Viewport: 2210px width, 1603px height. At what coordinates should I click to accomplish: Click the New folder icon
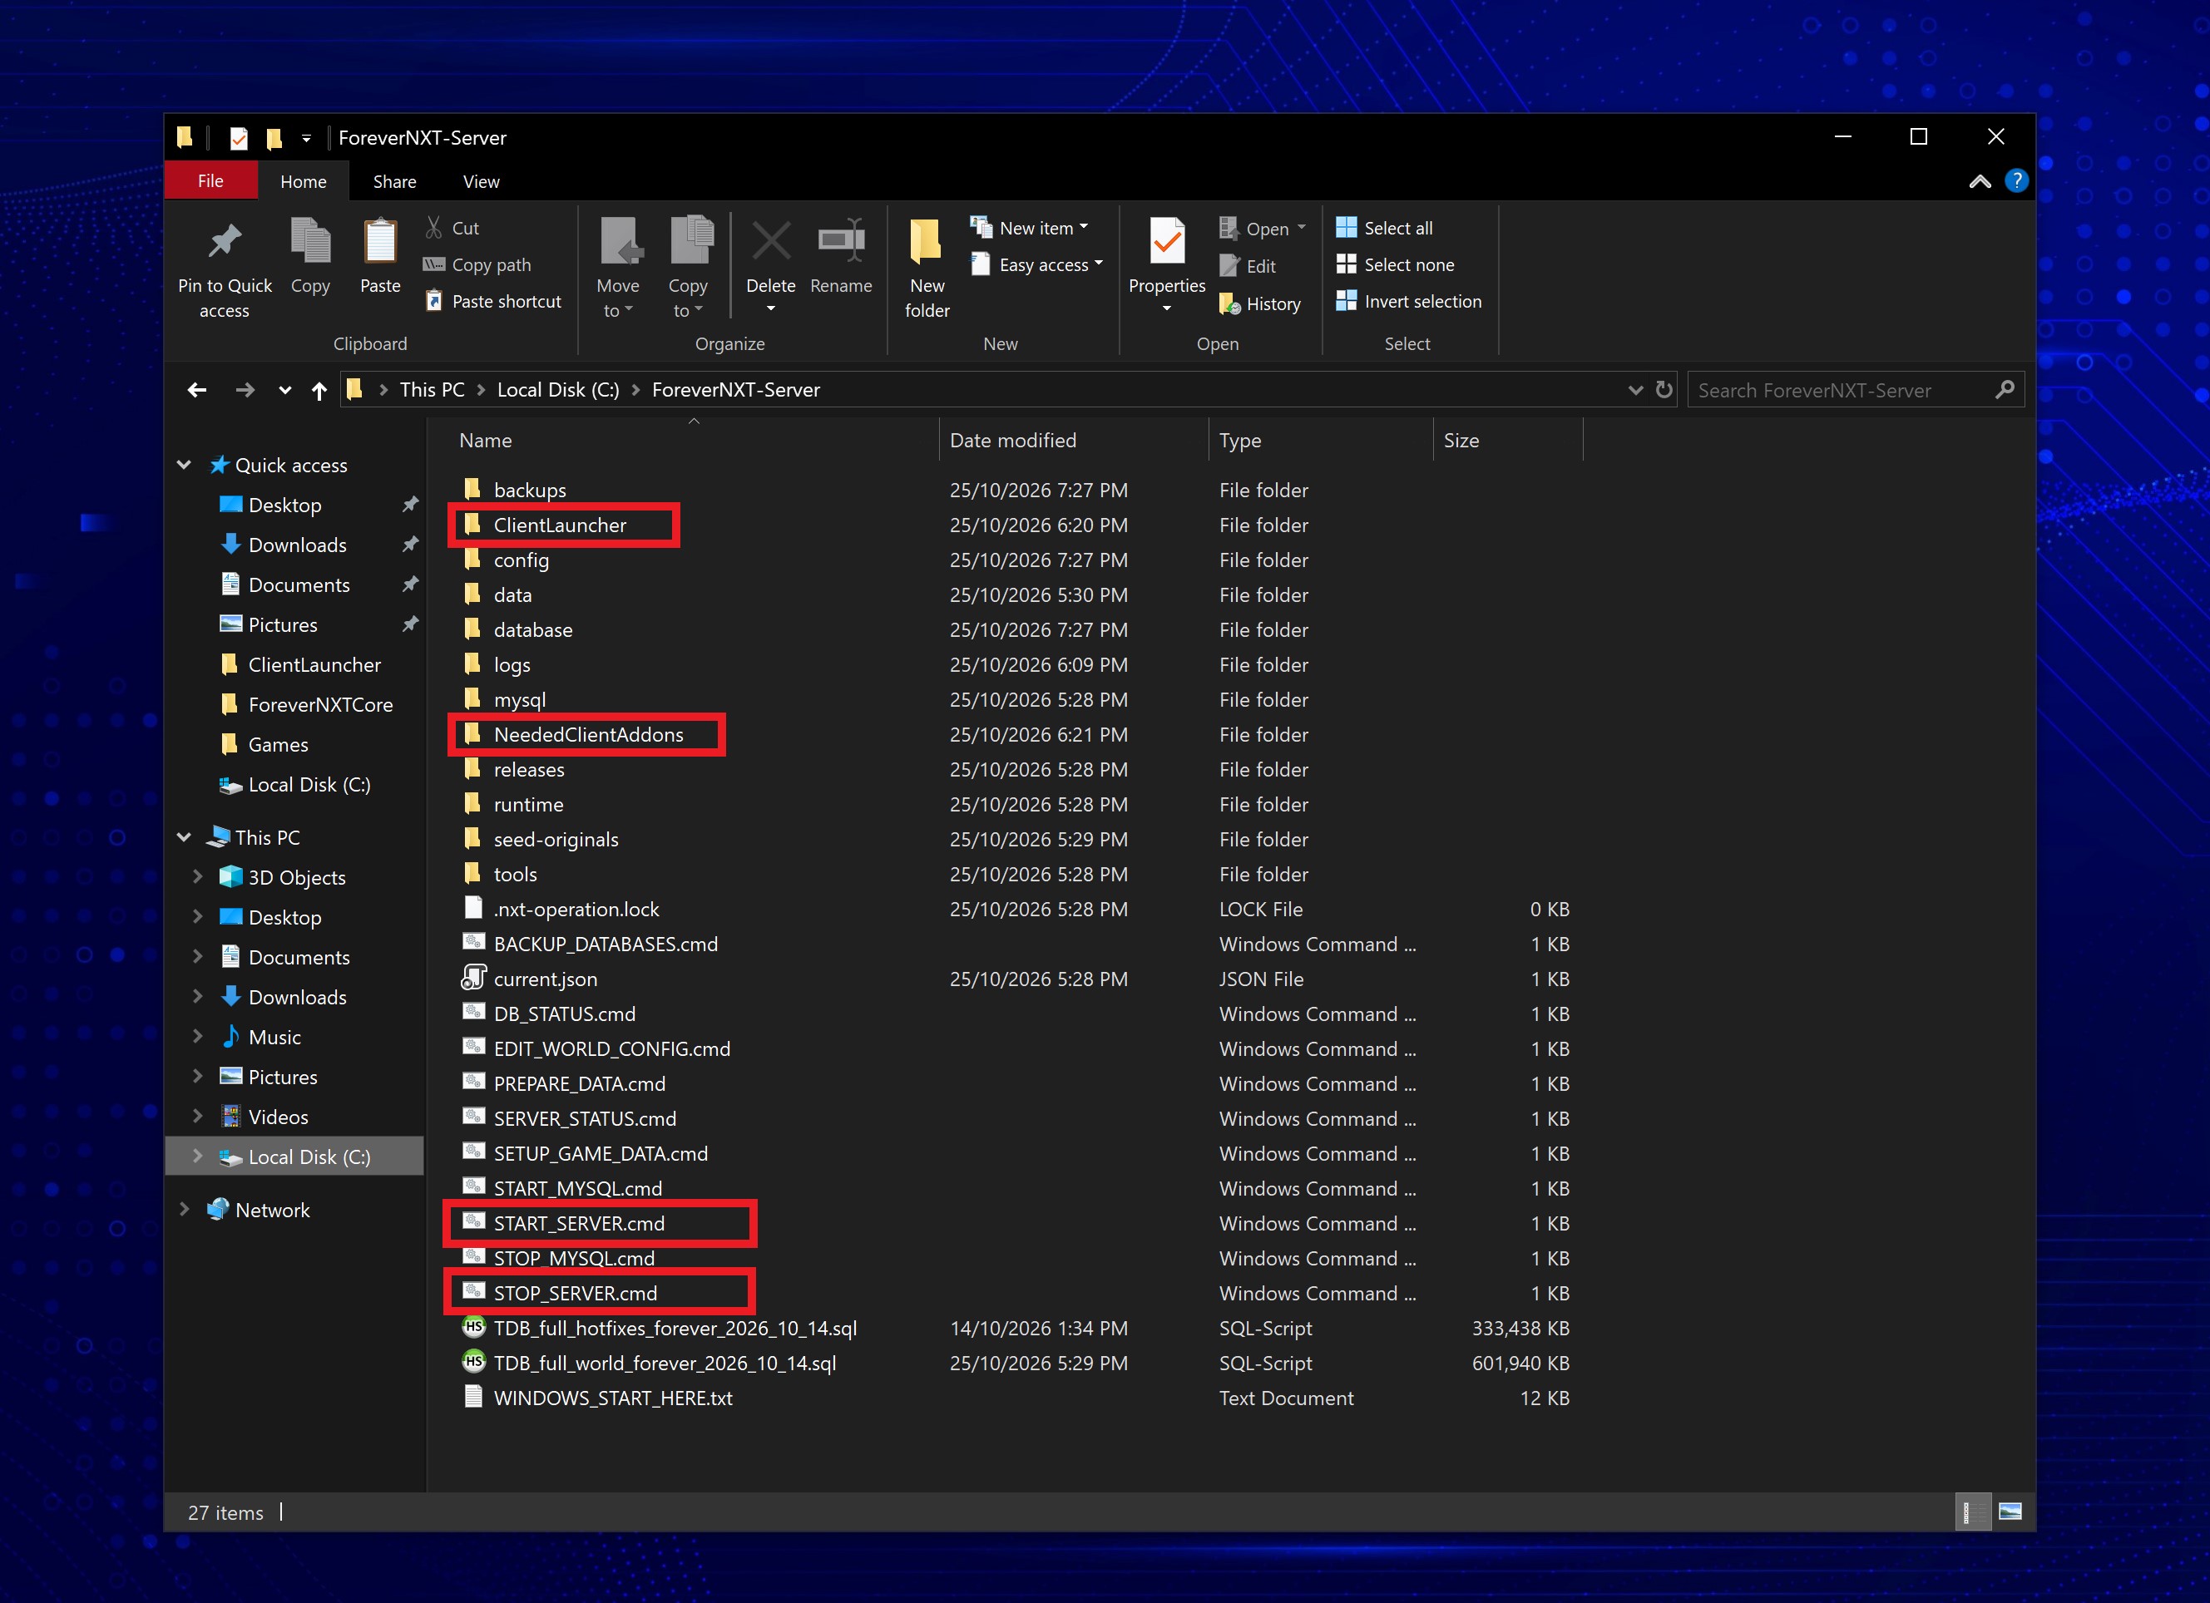[x=926, y=241]
